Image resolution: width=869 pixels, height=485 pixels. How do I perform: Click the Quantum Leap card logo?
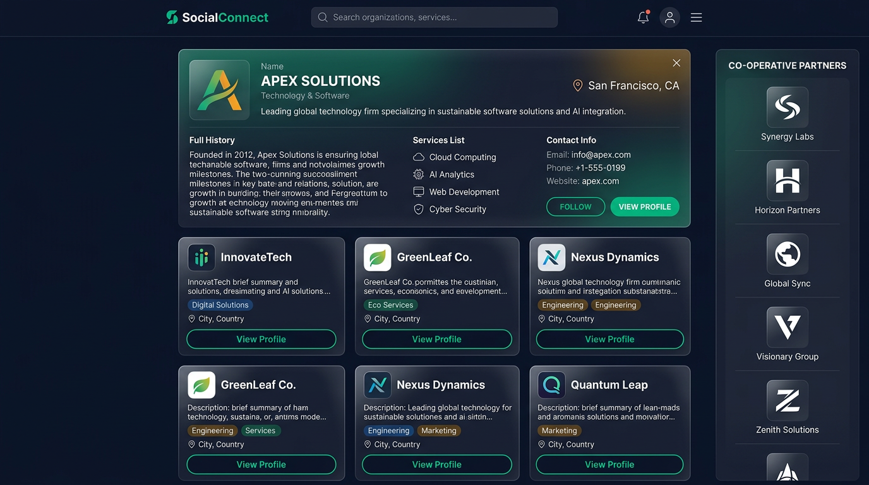point(551,385)
